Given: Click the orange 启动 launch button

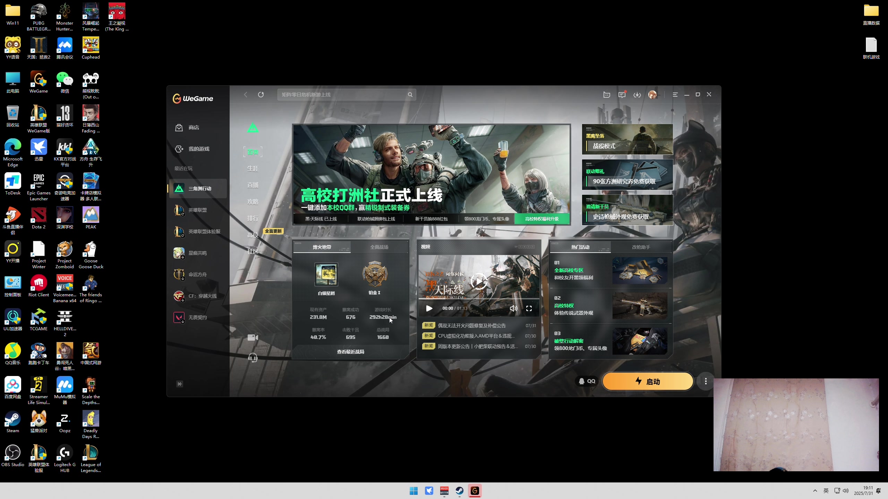Looking at the screenshot, I should click(648, 381).
